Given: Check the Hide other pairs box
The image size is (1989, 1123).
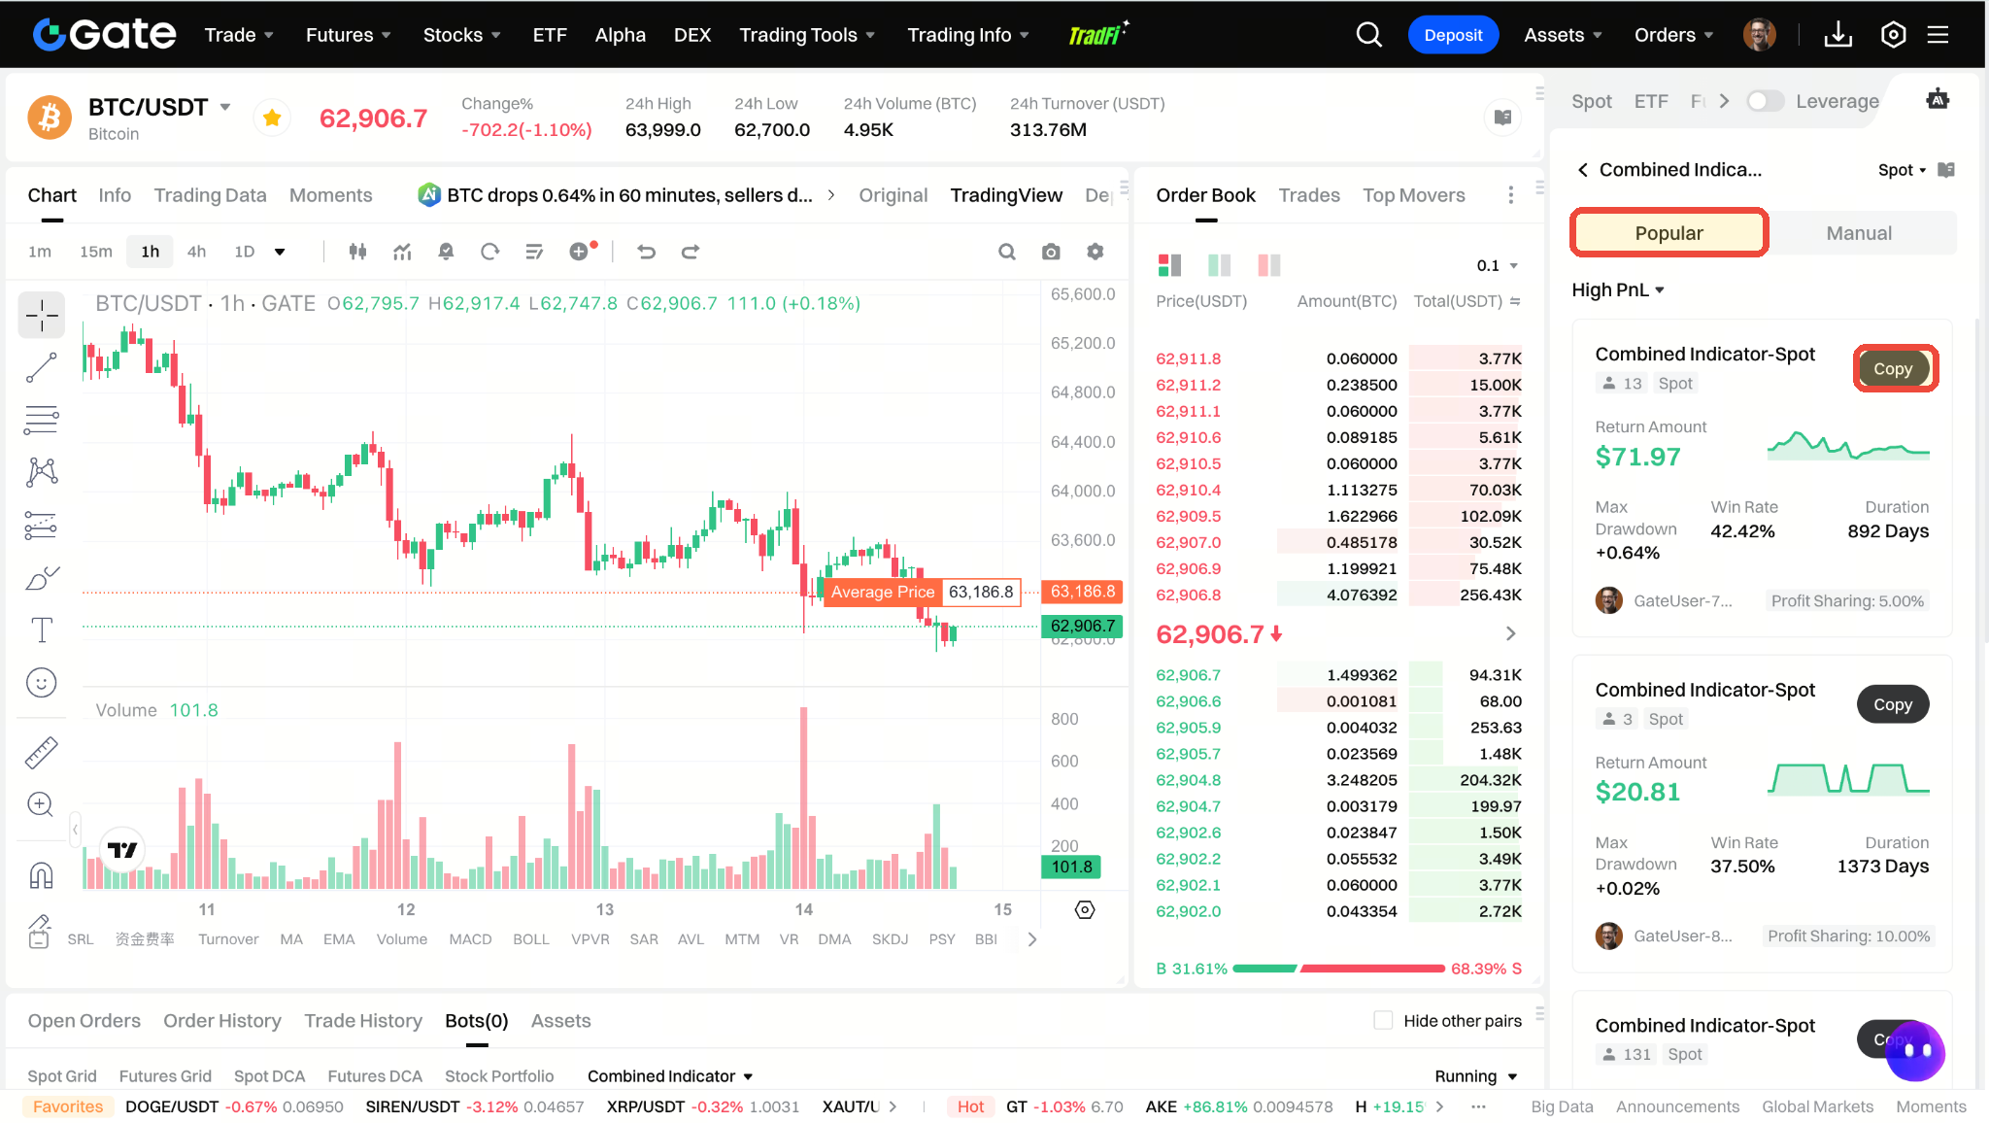Looking at the screenshot, I should (1383, 1020).
